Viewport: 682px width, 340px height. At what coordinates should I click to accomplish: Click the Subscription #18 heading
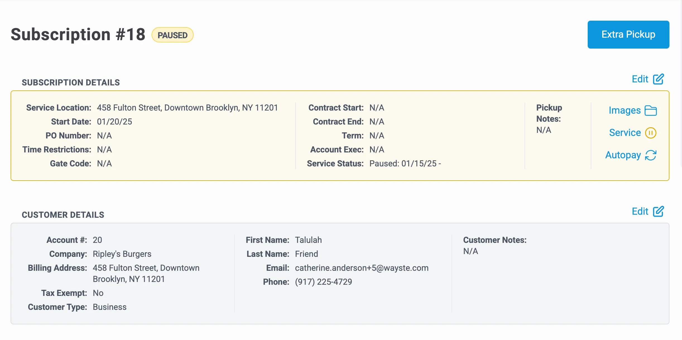coord(78,35)
